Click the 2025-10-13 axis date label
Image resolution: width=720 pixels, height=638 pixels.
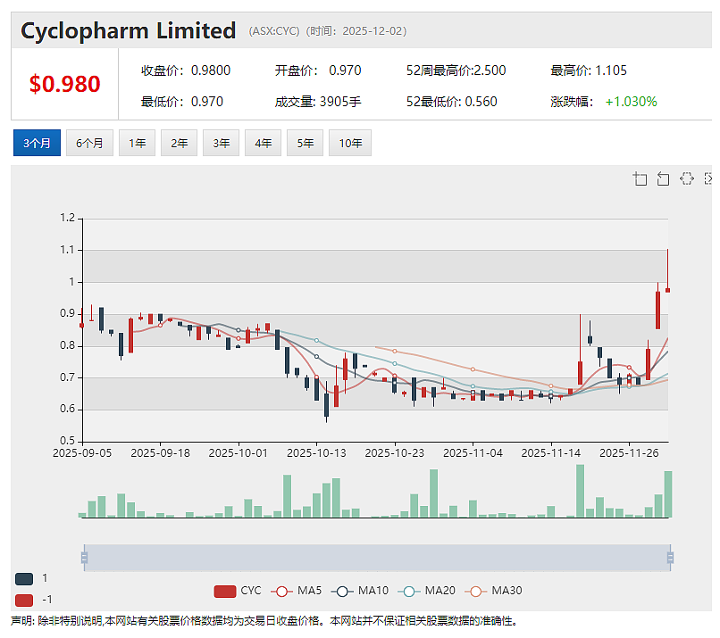pyautogui.click(x=316, y=453)
